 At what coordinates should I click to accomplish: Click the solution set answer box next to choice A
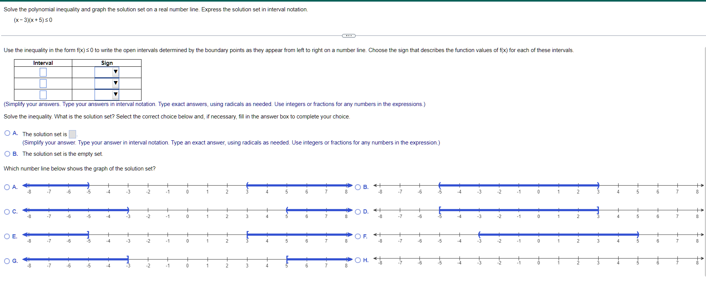pos(72,134)
